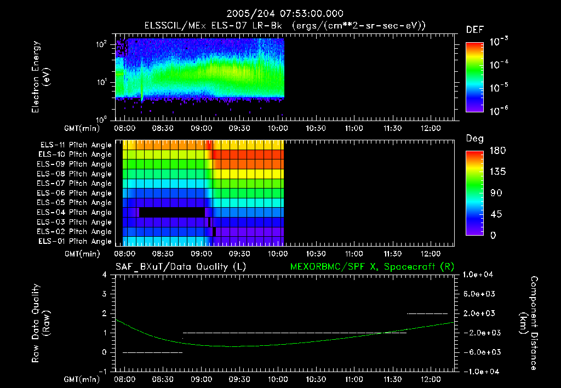Select the ELS-02 Pitch Angle row label

pos(75,232)
